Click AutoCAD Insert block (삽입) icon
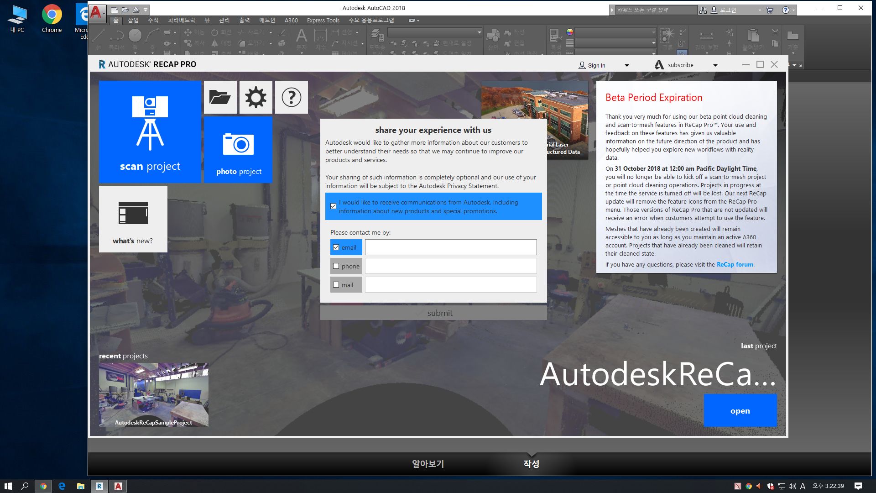 pyautogui.click(x=493, y=36)
